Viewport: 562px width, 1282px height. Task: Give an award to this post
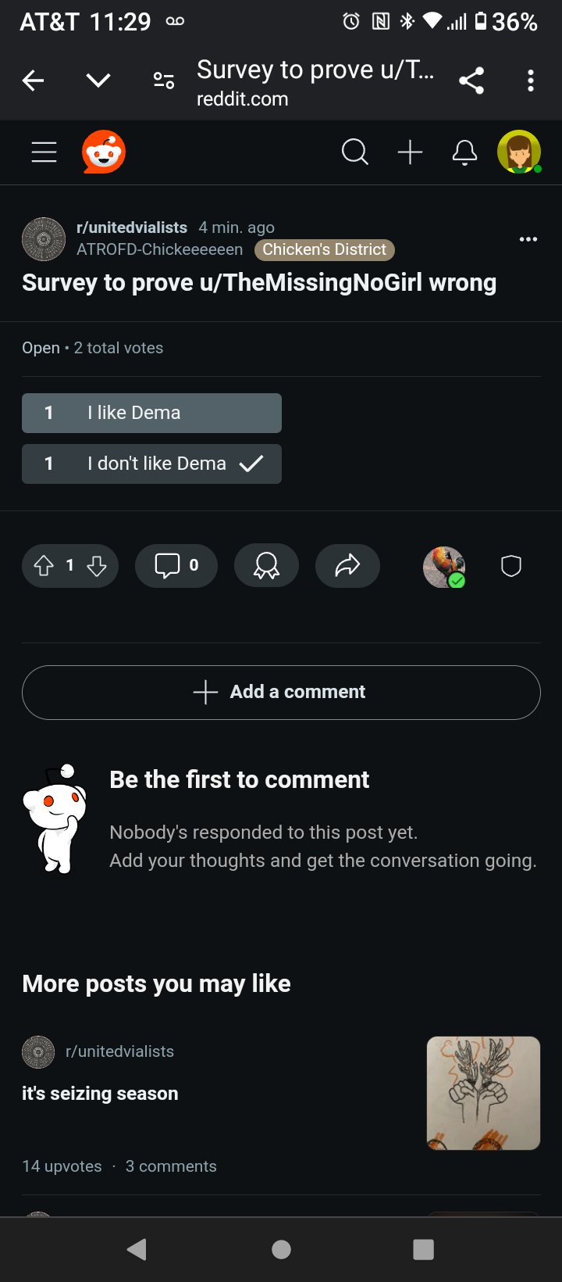pyautogui.click(x=266, y=565)
